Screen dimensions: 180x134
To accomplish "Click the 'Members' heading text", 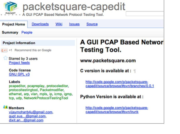I will click(16, 108).
